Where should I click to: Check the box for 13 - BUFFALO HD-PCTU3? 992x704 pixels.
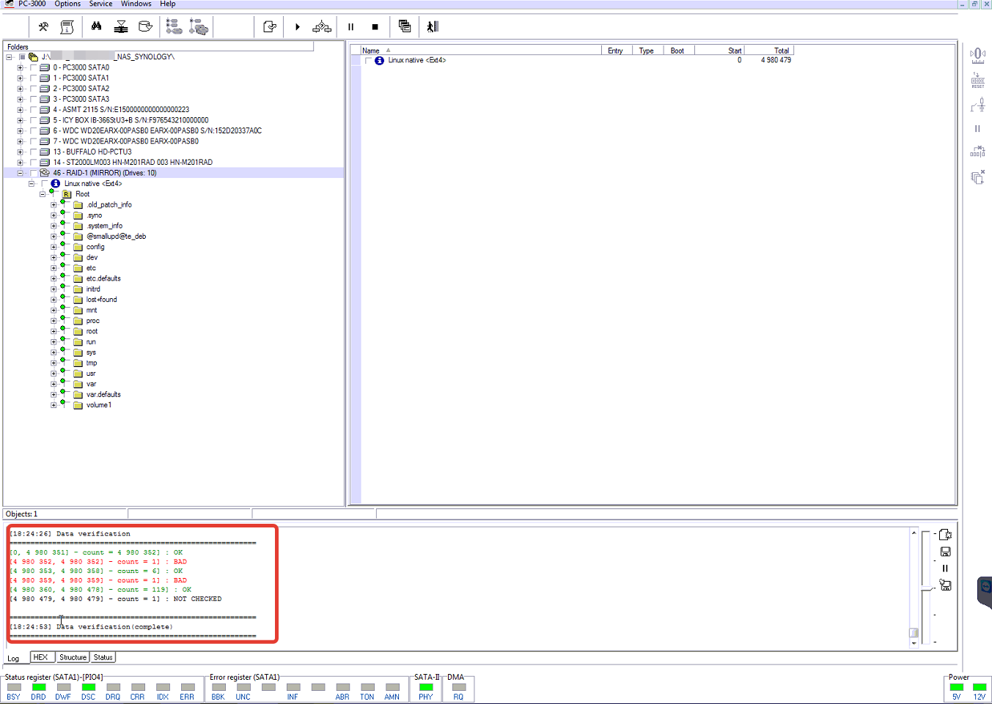pyautogui.click(x=33, y=152)
